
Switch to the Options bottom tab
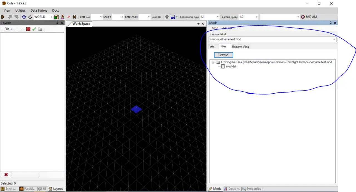click(232, 189)
